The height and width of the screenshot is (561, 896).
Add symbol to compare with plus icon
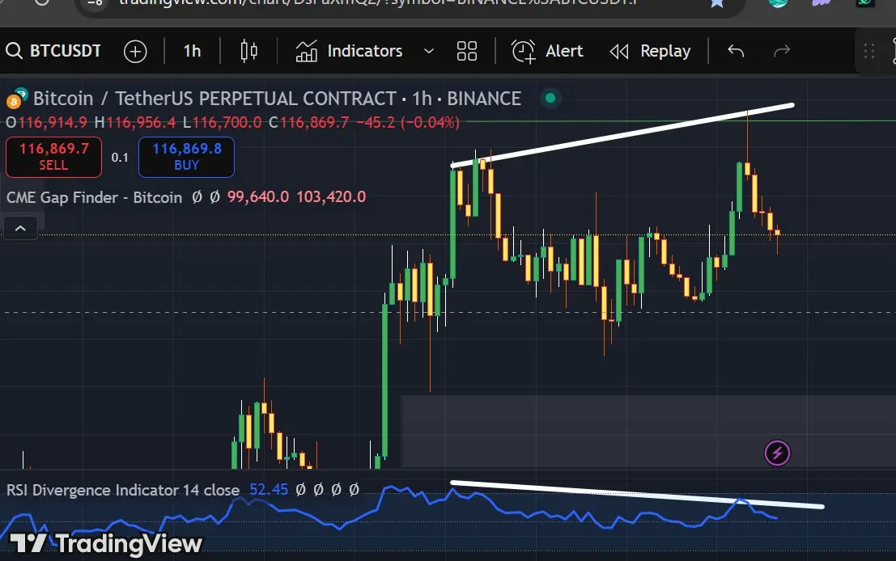(x=135, y=52)
